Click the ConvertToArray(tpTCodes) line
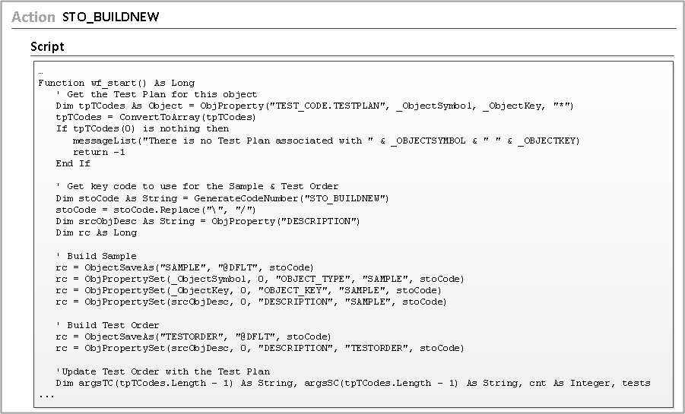685x414 pixels. [x=156, y=117]
